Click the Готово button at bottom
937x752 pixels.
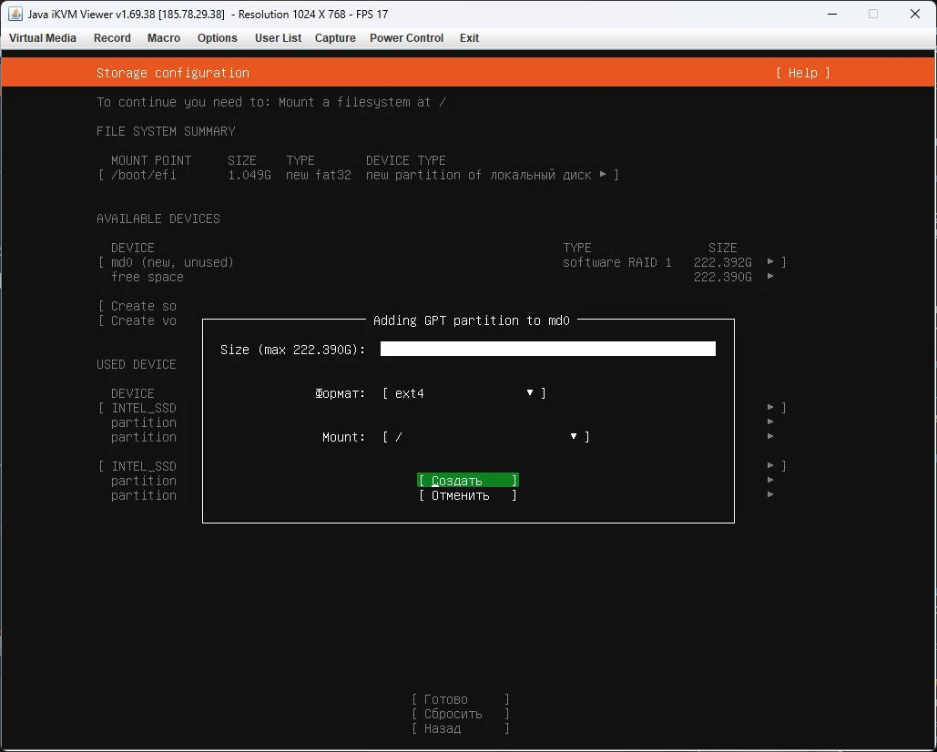click(x=460, y=699)
